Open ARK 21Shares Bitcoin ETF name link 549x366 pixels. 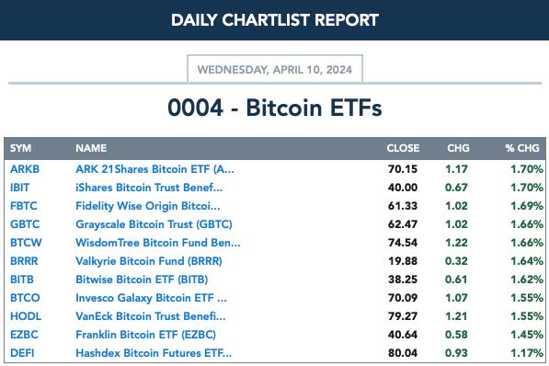(154, 169)
